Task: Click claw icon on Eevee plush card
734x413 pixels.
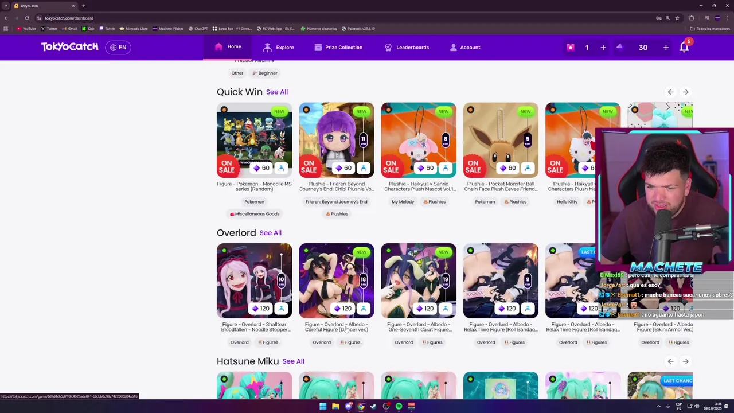Action: click(528, 168)
